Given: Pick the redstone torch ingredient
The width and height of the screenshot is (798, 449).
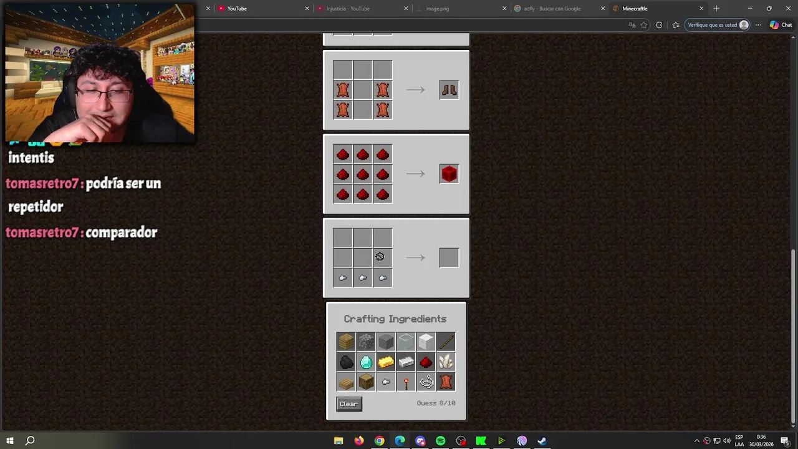Looking at the screenshot, I should coord(406,382).
